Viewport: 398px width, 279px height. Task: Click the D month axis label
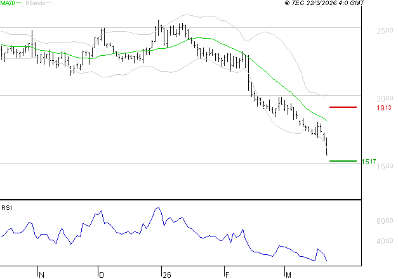pyautogui.click(x=102, y=275)
